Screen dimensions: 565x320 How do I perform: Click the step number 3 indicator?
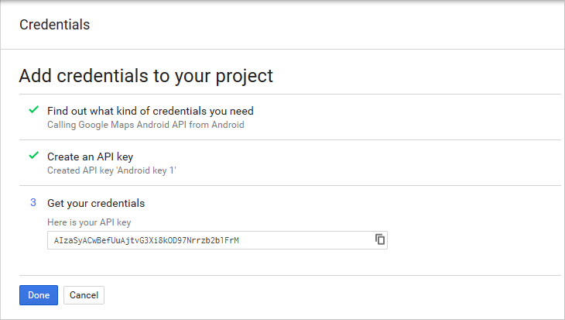pos(33,202)
